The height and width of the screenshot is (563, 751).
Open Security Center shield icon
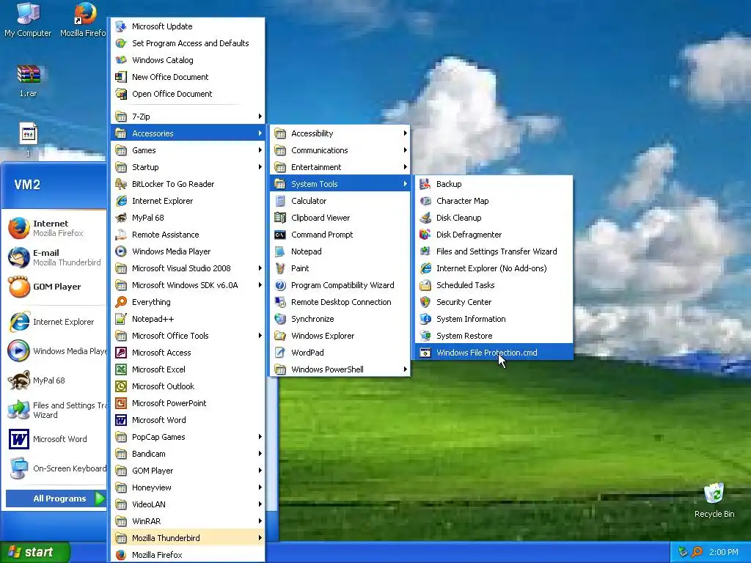click(425, 301)
